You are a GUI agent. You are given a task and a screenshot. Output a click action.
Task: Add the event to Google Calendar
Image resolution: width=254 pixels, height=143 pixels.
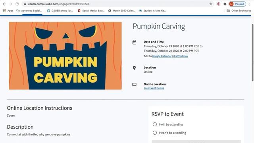(x=162, y=56)
